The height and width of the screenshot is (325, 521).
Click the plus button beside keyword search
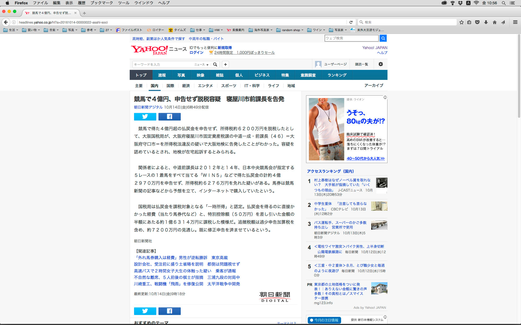225,64
